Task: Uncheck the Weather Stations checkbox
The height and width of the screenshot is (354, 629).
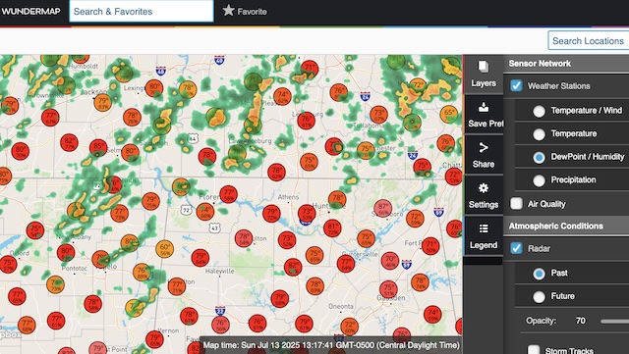Action: click(x=516, y=85)
